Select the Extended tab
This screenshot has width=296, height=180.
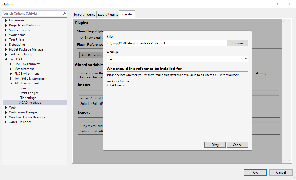127,14
